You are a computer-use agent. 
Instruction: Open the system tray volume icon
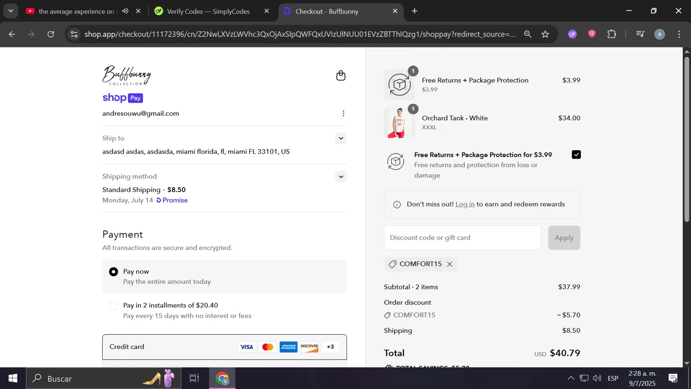coord(597,378)
